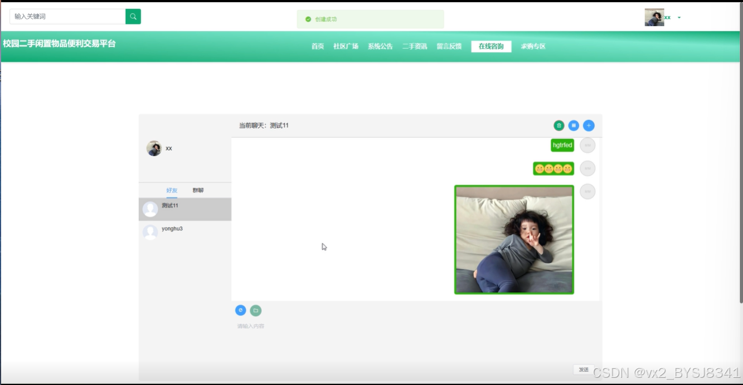The width and height of the screenshot is (743, 385).
Task: Go to 首页 in navigation
Action: [318, 47]
